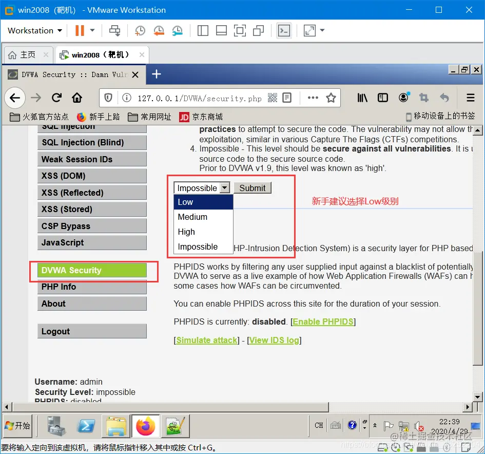Show site information in the address bar
Screen dimensions: 485x454
[126, 98]
